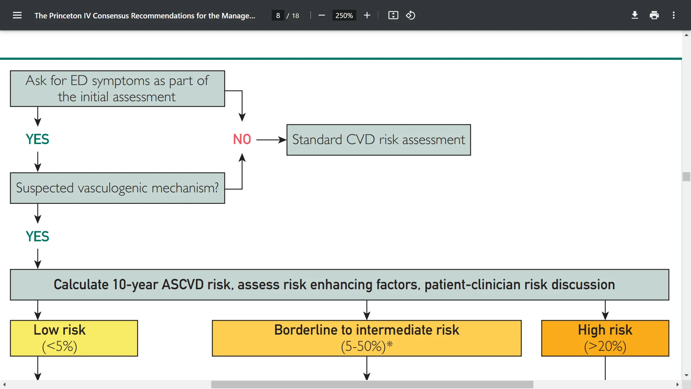Open the more actions three-dot menu
691x389 pixels.
674,15
